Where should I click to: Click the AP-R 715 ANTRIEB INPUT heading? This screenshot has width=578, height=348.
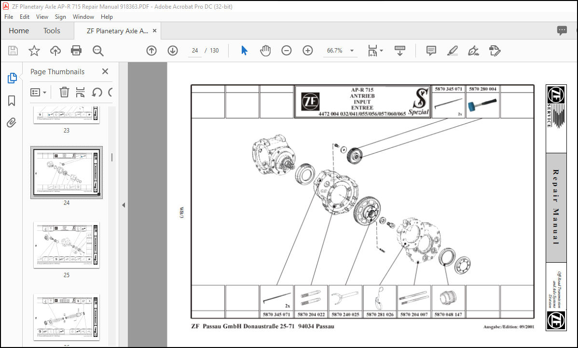tap(362, 99)
